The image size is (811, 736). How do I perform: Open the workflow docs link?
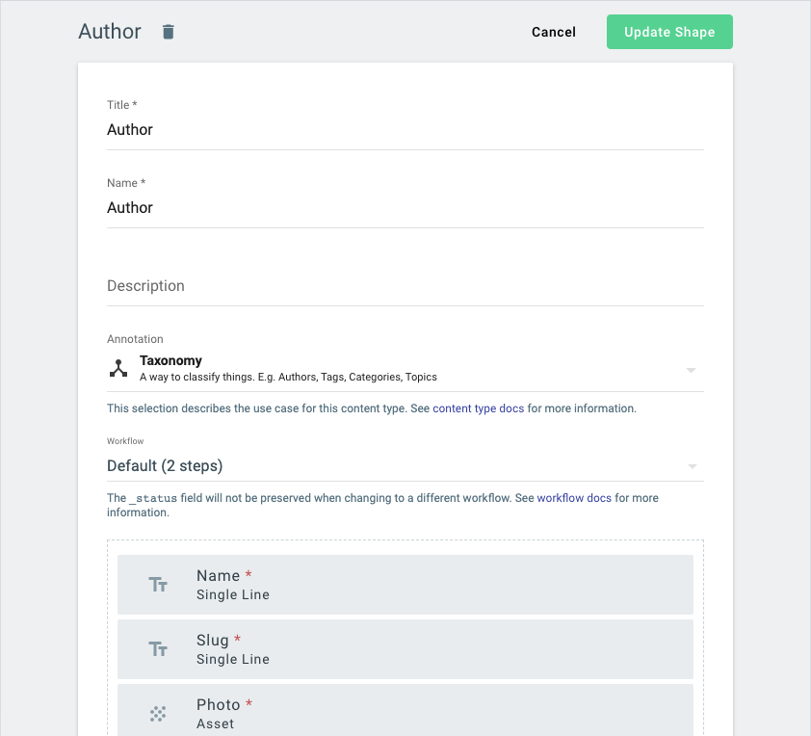pyautogui.click(x=574, y=497)
